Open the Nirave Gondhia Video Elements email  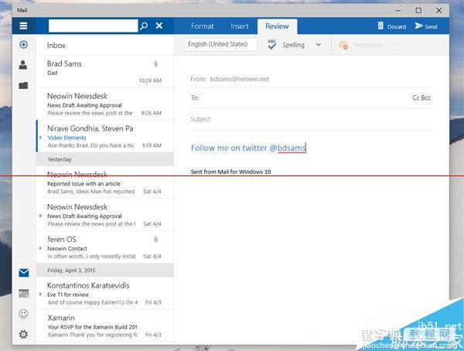point(104,136)
